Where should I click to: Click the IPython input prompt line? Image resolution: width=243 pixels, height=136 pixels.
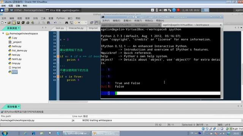(x=160, y=93)
